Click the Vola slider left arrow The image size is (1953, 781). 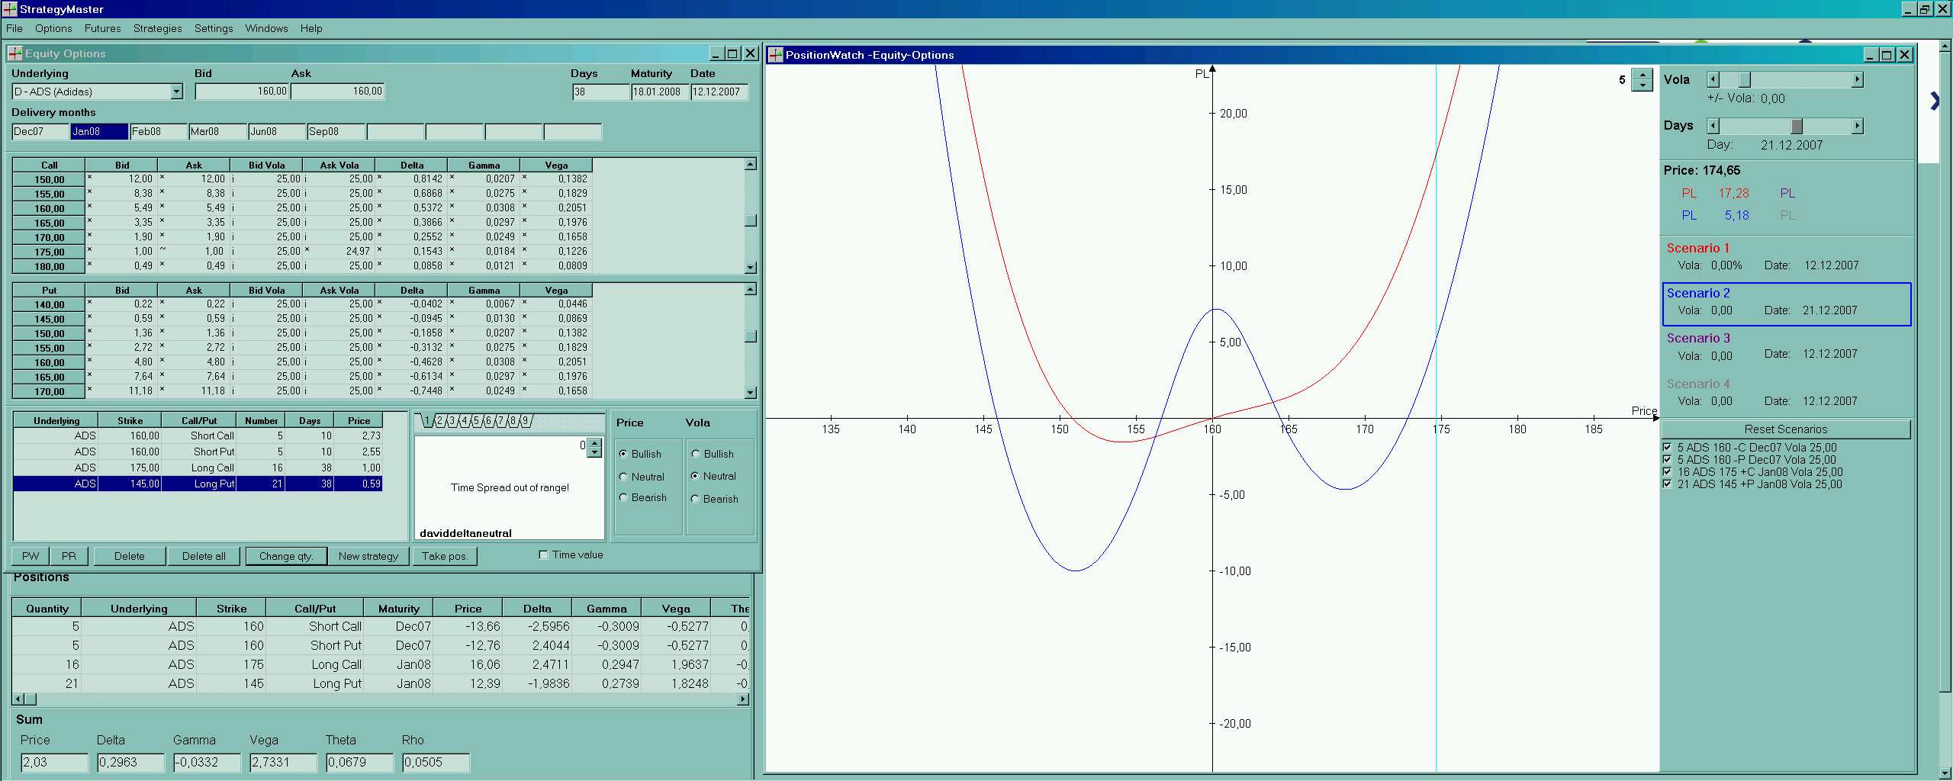click(1713, 79)
